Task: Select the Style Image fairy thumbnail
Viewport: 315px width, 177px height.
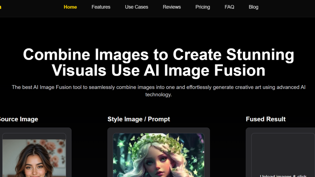Action: [x=158, y=155]
